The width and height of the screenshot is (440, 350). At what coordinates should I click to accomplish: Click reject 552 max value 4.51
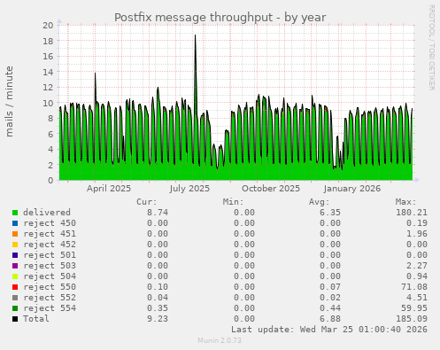point(417,298)
